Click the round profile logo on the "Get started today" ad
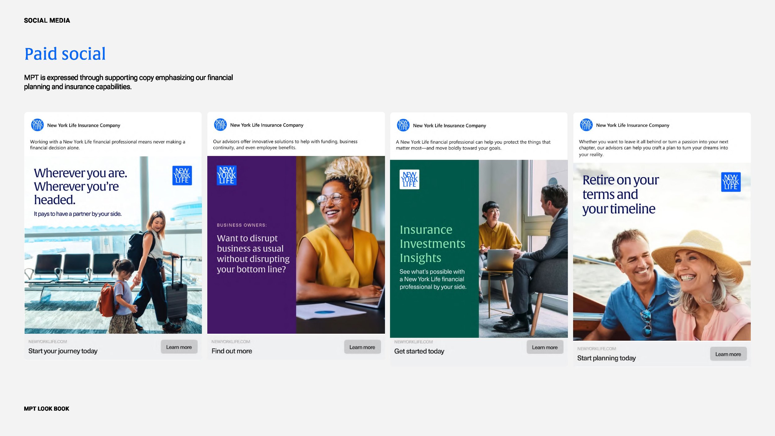The height and width of the screenshot is (436, 775). coord(403,125)
